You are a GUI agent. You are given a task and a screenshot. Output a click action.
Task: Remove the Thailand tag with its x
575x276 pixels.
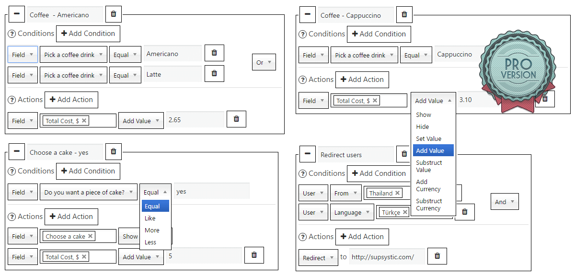click(397, 193)
